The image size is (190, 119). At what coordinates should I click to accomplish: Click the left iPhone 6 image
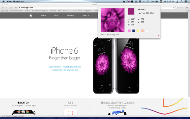point(103,66)
